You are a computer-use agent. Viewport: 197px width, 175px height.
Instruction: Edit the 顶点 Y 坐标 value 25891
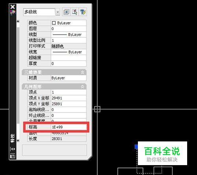69,104
